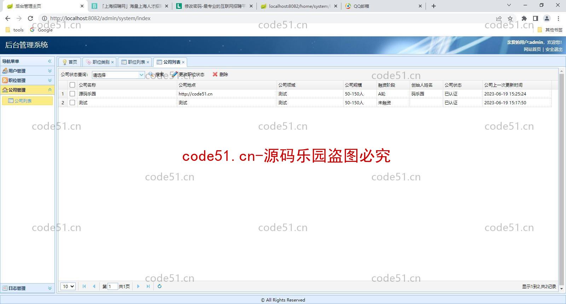The width and height of the screenshot is (566, 304).
Task: Sort by 公司名称 column header
Action: pos(127,85)
